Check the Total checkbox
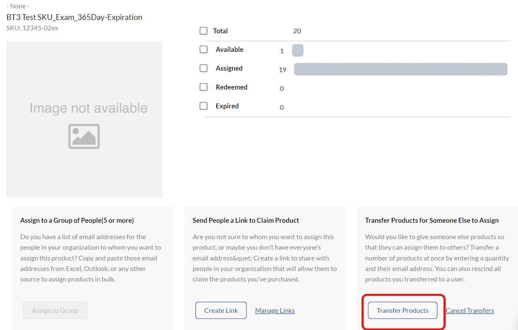Screen dimensions: 518x330 (x=204, y=31)
